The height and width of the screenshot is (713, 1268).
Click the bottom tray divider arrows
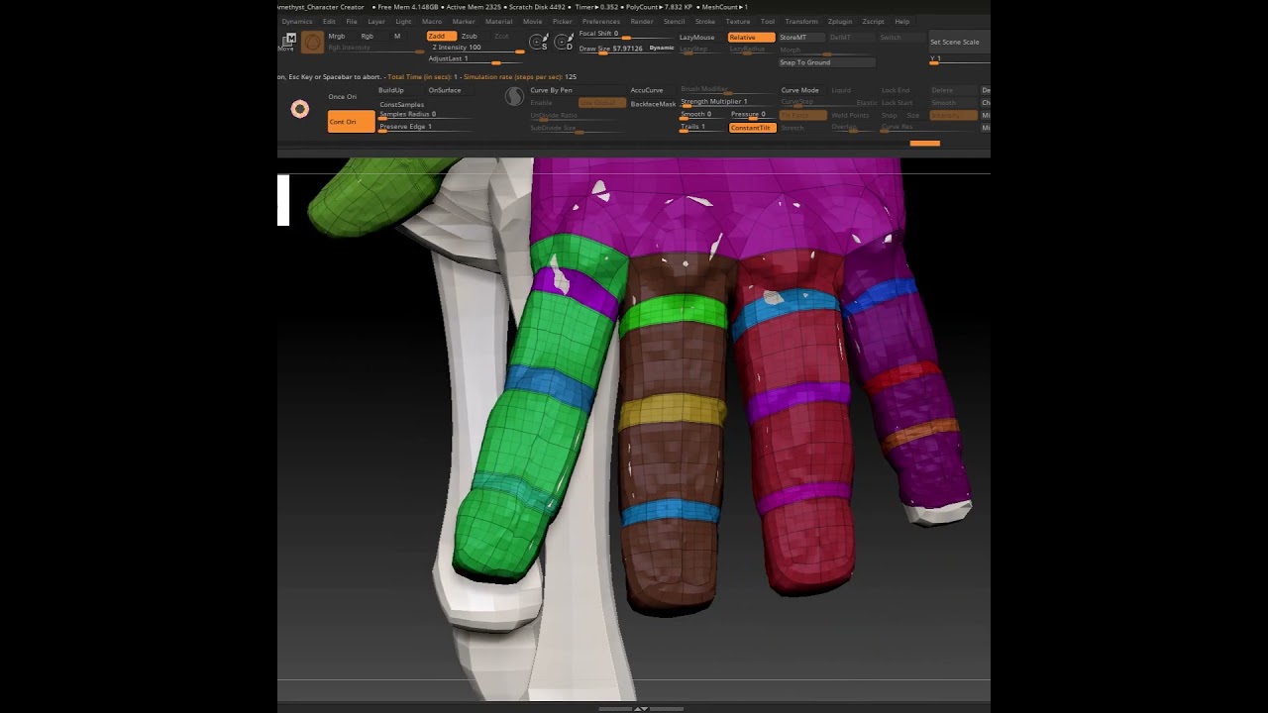pyautogui.click(x=640, y=708)
